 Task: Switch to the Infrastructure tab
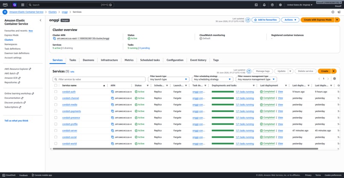click(109, 60)
